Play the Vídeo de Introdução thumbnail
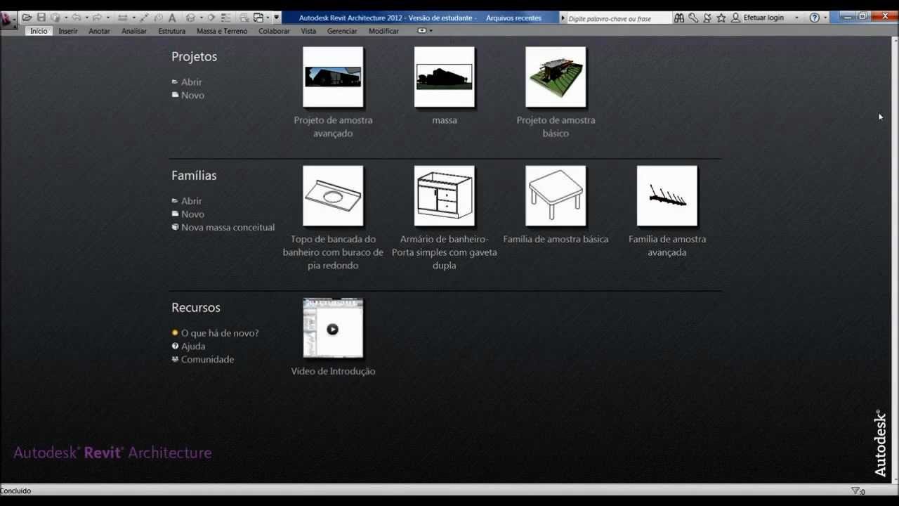The height and width of the screenshot is (506, 899). pyautogui.click(x=333, y=328)
